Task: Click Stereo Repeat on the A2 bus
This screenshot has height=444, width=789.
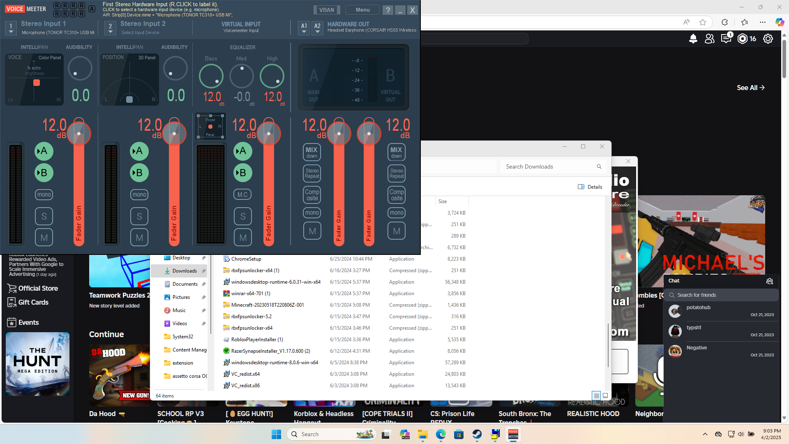Action: [396, 173]
